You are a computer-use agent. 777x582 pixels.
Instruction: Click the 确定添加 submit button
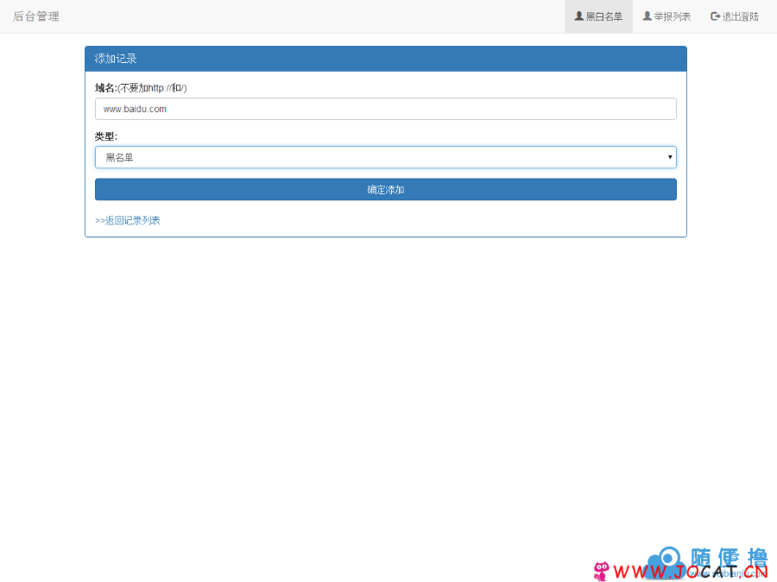(x=386, y=189)
